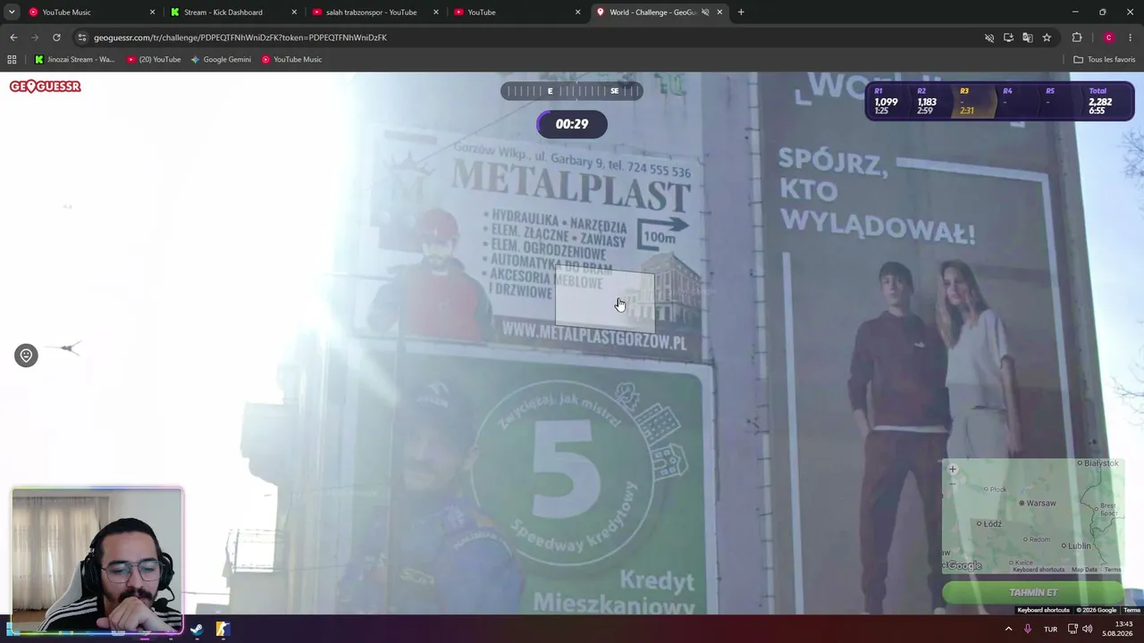Viewport: 1144px width, 643px height.
Task: Click the Total score 2,282
Action: tap(1100, 102)
